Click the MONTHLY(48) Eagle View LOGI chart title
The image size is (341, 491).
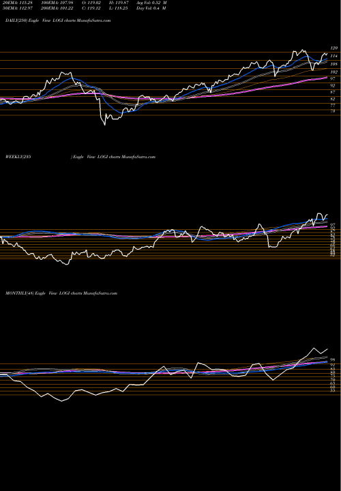pos(61,293)
